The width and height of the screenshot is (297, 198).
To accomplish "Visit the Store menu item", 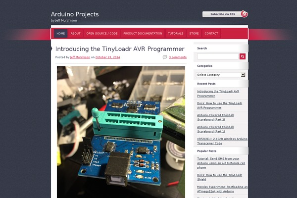I will pos(194,34).
